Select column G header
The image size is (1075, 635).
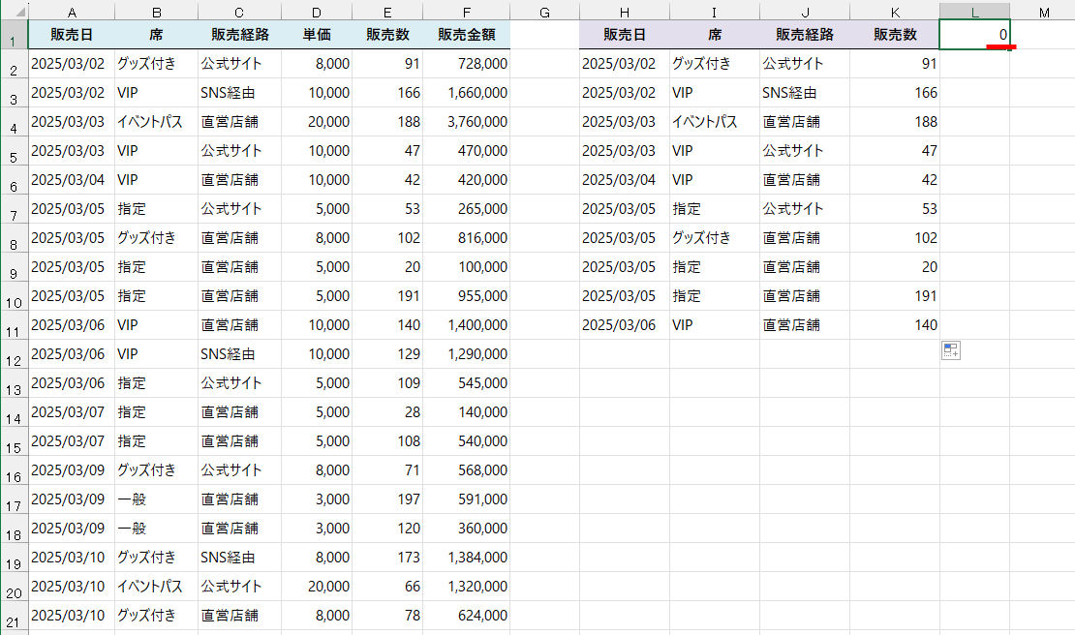(544, 12)
